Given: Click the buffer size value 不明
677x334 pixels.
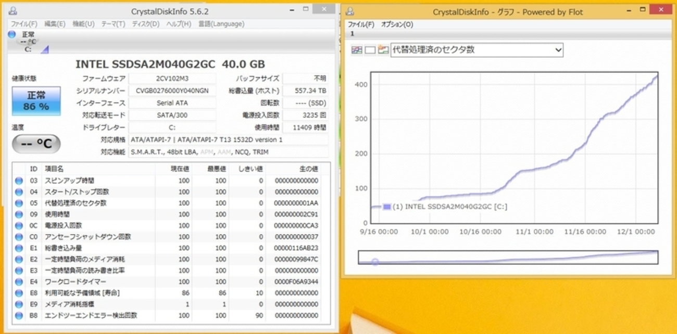Looking at the screenshot, I should [306, 79].
